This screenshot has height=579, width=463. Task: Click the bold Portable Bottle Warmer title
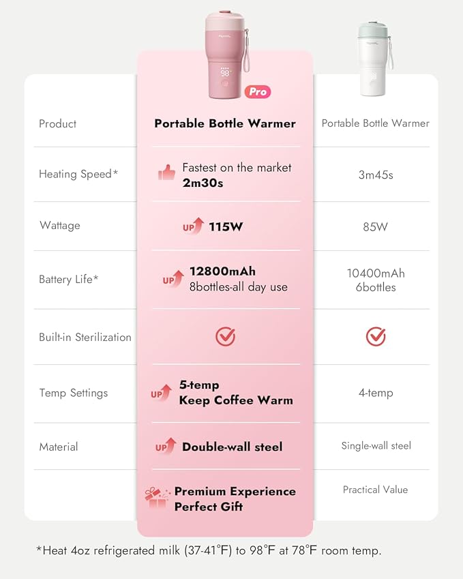point(225,123)
